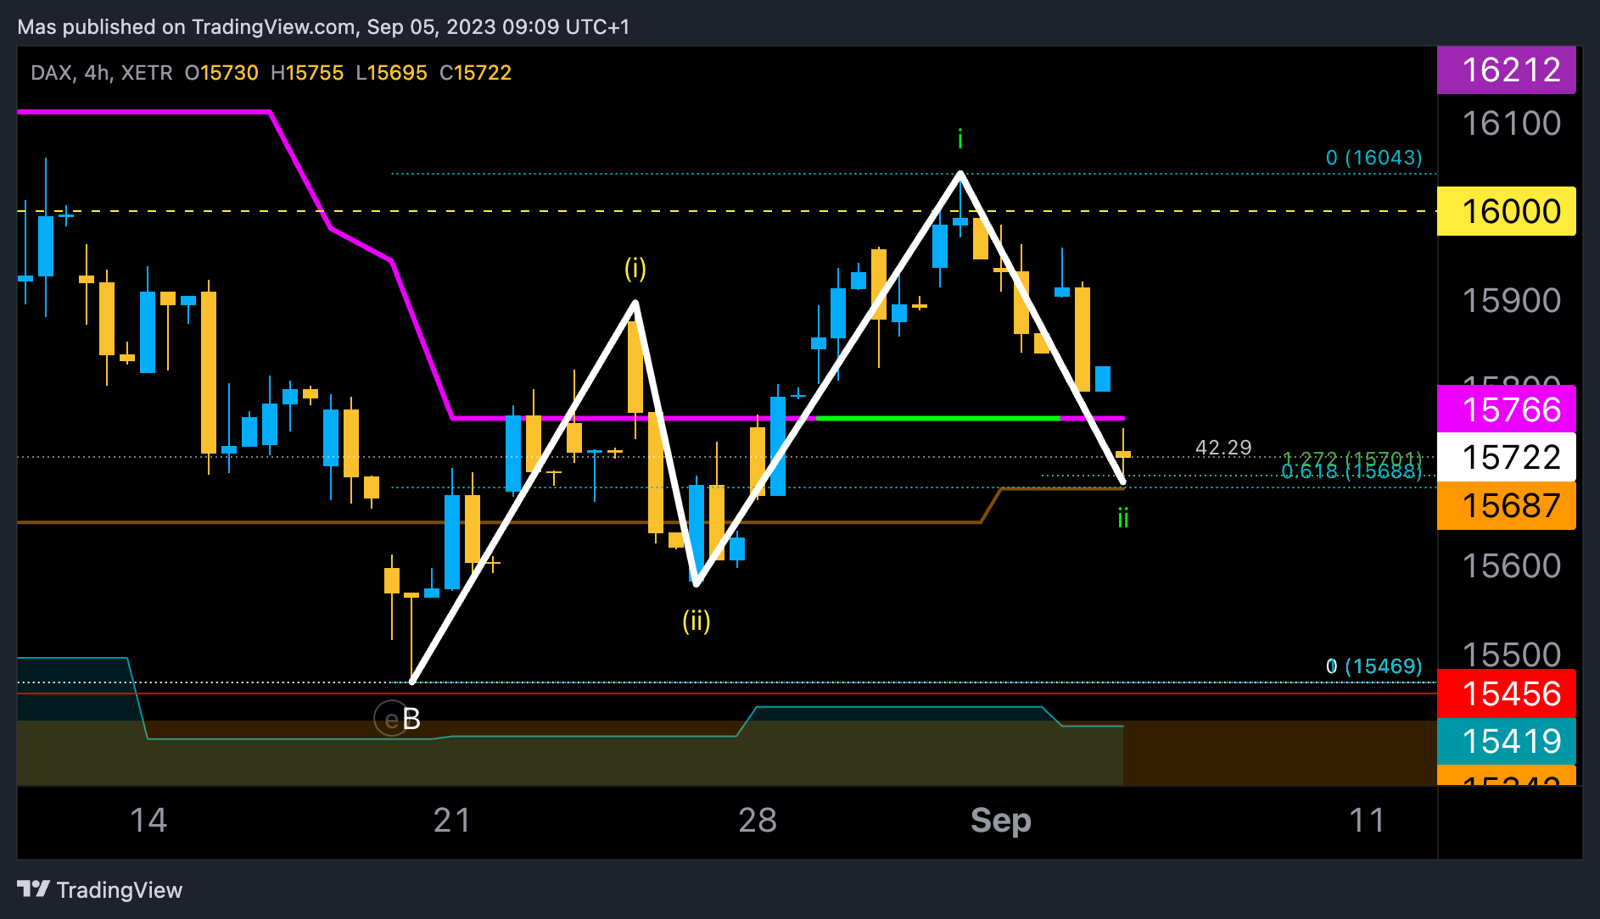Click the magenta 15766 price label
The height and width of the screenshot is (919, 1600).
1506,409
